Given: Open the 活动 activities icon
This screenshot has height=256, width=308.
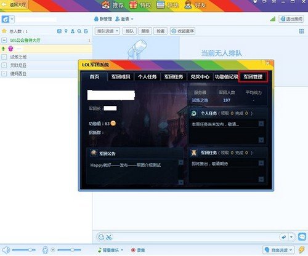Looking at the screenshot, I should pos(161,5).
